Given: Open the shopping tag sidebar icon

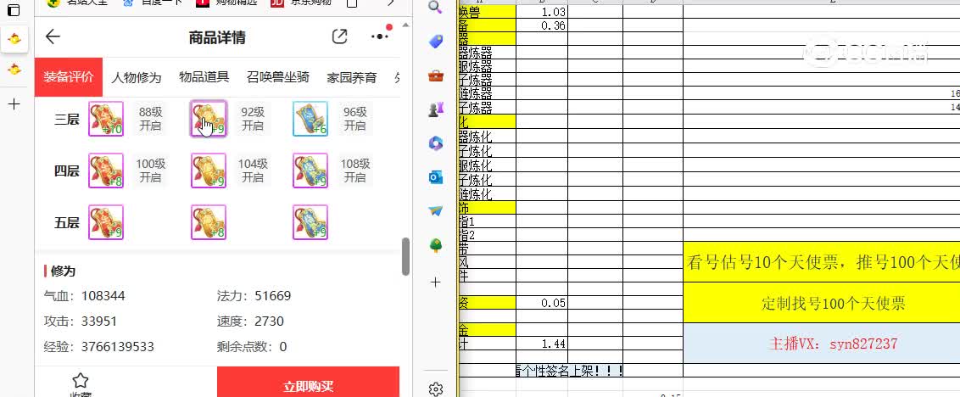Looking at the screenshot, I should (435, 42).
